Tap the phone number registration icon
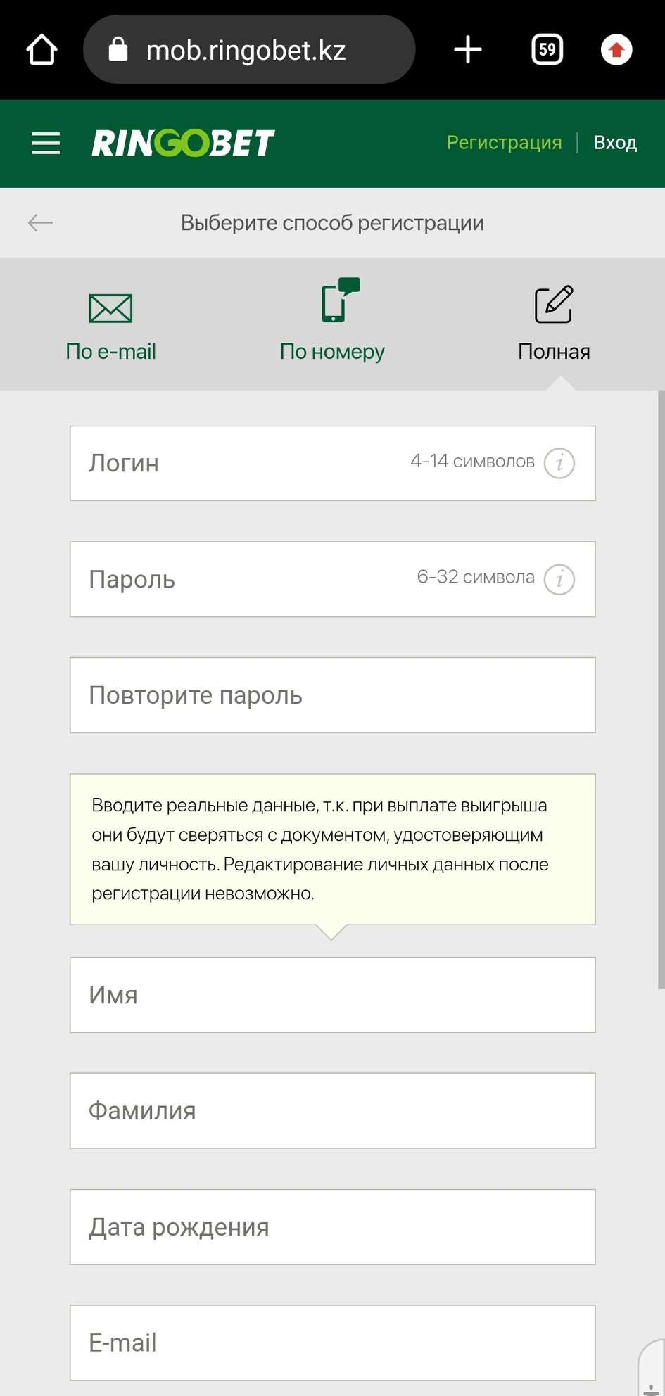The height and width of the screenshot is (1396, 665). pos(341,300)
